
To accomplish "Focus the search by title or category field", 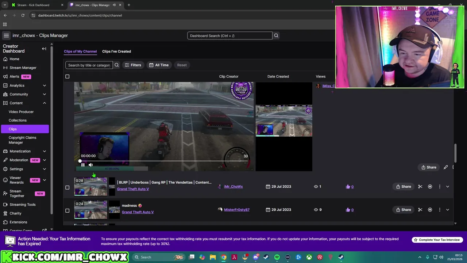I will pos(89,65).
